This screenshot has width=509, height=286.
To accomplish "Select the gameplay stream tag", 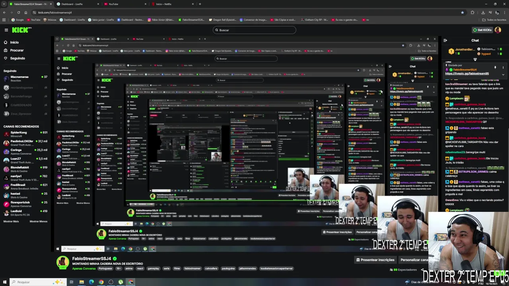I will [x=153, y=269].
